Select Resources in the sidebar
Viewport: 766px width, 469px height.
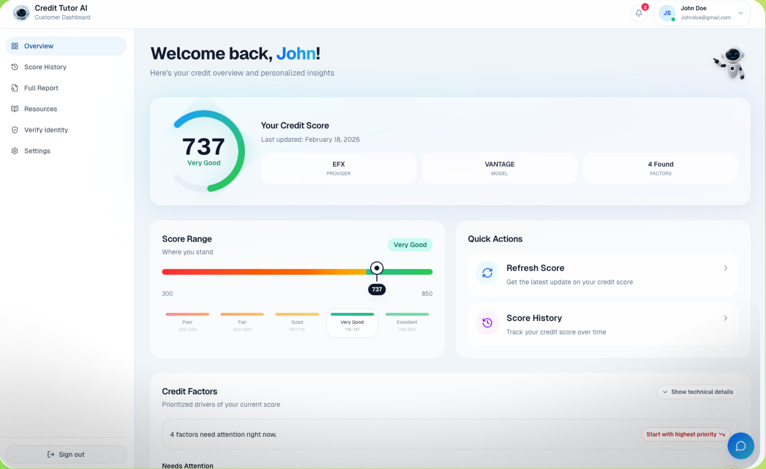click(41, 109)
